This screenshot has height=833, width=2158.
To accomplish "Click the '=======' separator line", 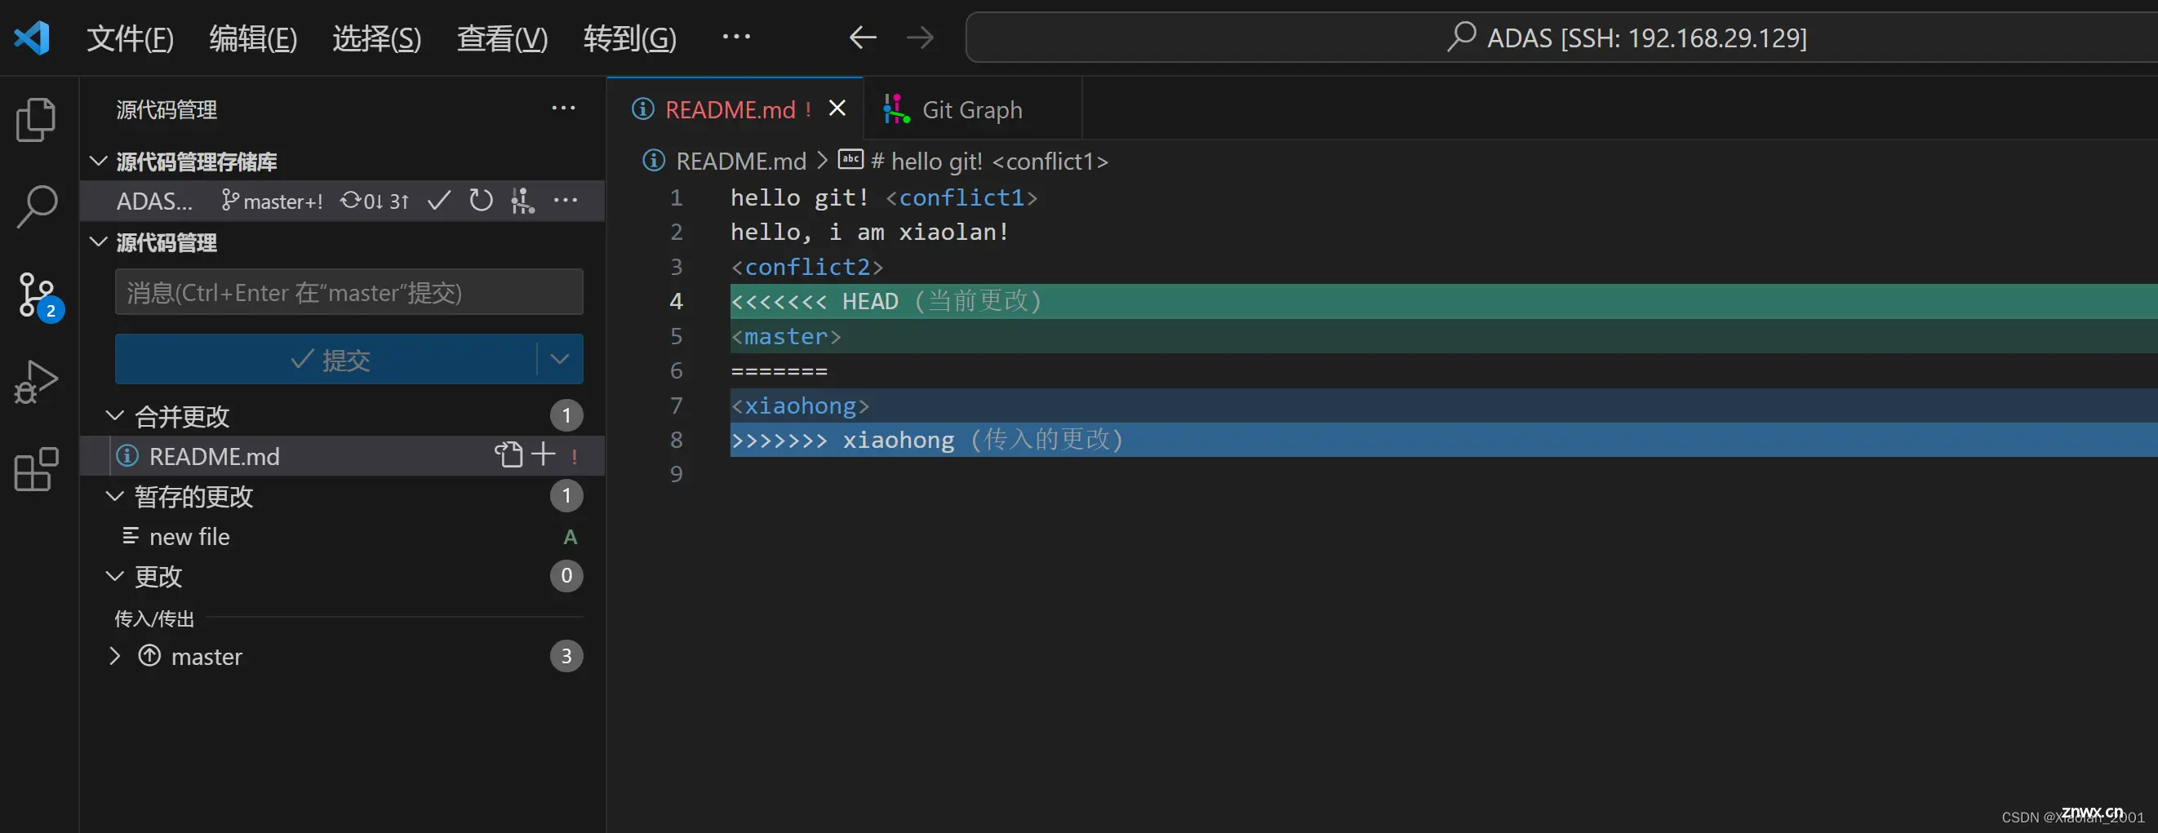I will coord(779,371).
